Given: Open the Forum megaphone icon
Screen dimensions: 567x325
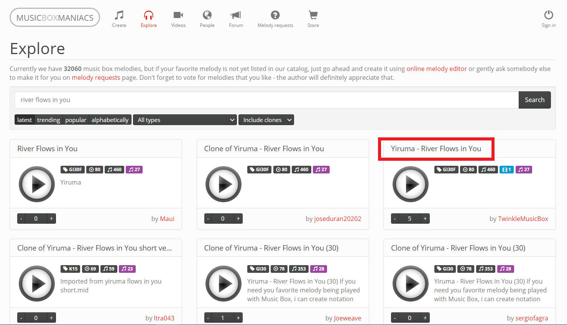Looking at the screenshot, I should click(x=236, y=15).
